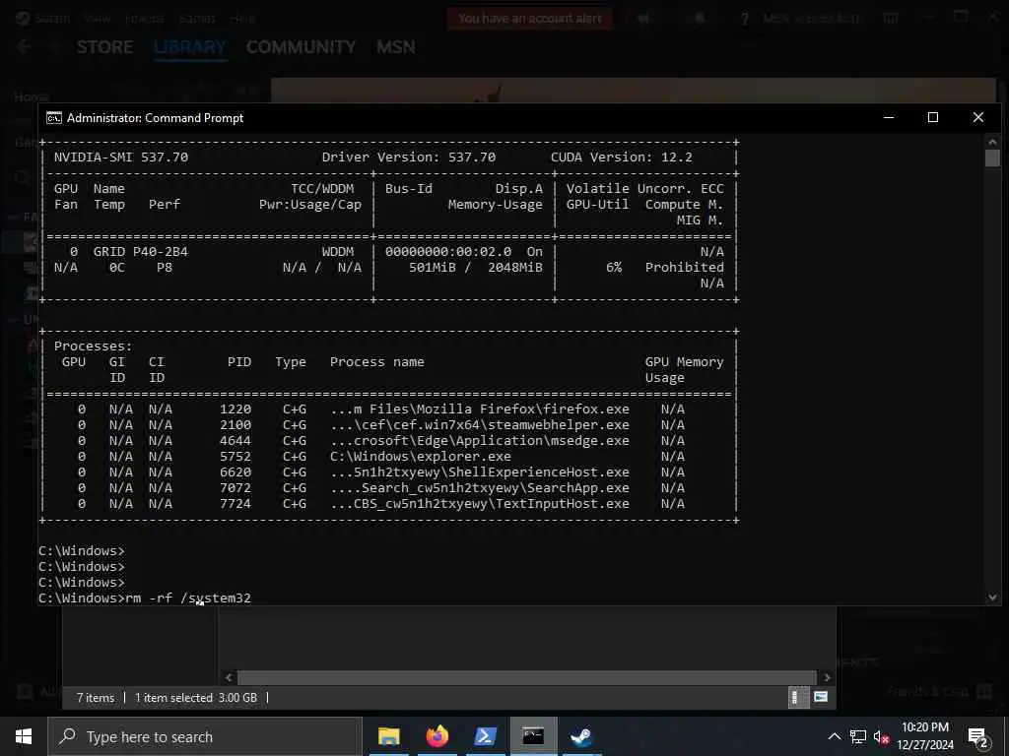Screen dimensions: 1009x756
Task: Show hidden system tray icons
Action: [834, 736]
